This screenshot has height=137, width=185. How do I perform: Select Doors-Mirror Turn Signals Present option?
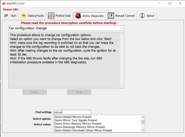(76, 120)
